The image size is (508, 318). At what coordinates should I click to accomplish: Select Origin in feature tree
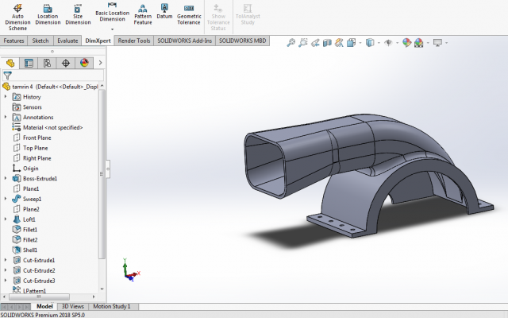click(x=25, y=169)
